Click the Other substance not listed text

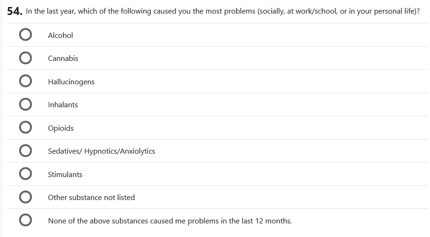tap(91, 198)
